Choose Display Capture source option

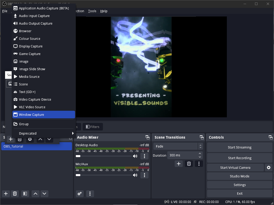[x=31, y=46]
